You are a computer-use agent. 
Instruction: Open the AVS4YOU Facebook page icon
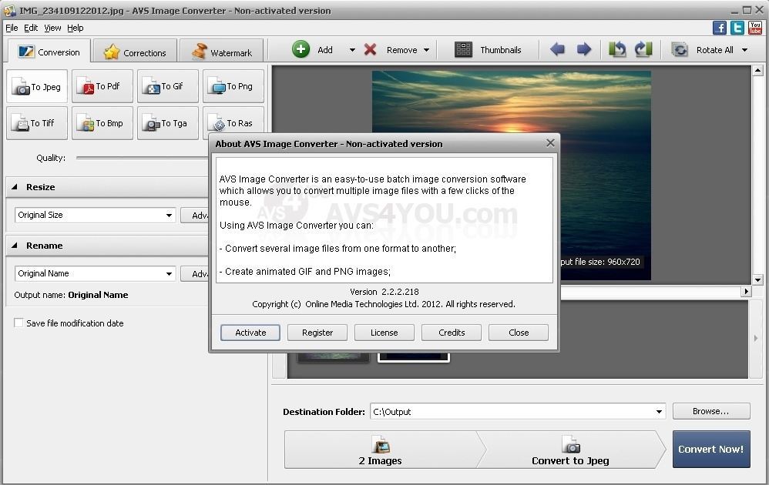coord(719,27)
